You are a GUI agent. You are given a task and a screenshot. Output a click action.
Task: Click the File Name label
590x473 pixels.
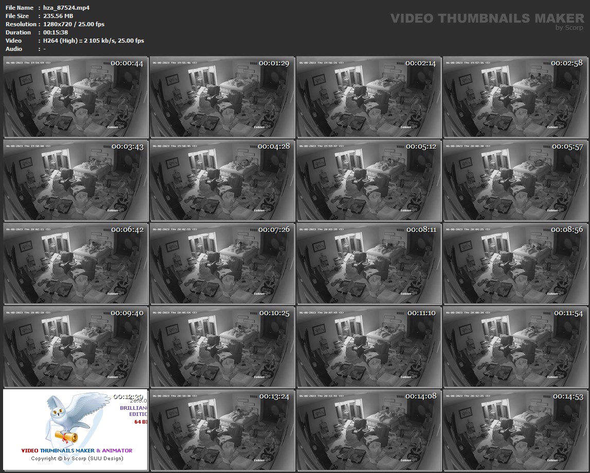[x=20, y=8]
